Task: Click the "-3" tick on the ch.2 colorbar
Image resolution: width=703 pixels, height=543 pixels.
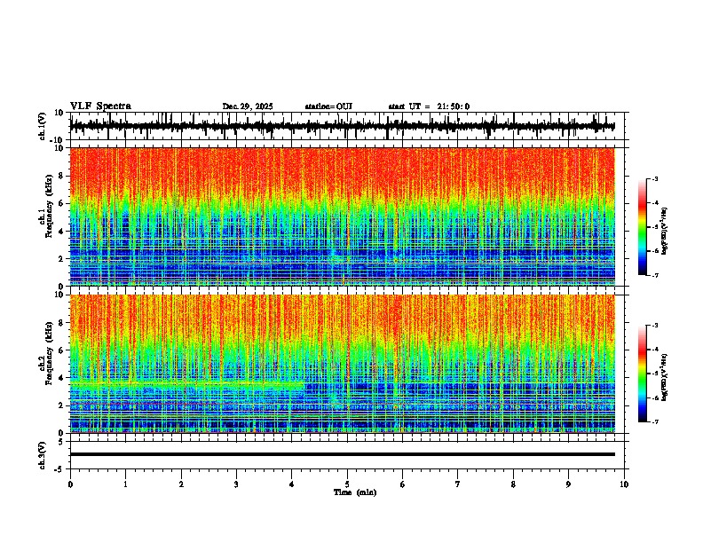Action: (655, 326)
